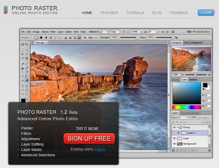This screenshot has height=168, width=219.
Task: Collapse the Group layer folder
Action: pyautogui.click(x=178, y=127)
